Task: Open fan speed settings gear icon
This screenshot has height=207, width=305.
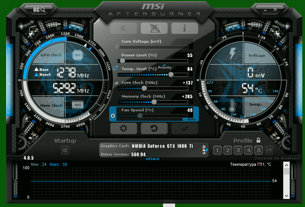Action: point(113,116)
